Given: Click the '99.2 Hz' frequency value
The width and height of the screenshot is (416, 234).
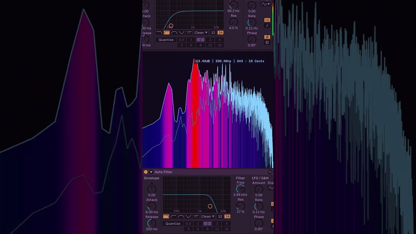Looking at the screenshot, I should point(233,11).
